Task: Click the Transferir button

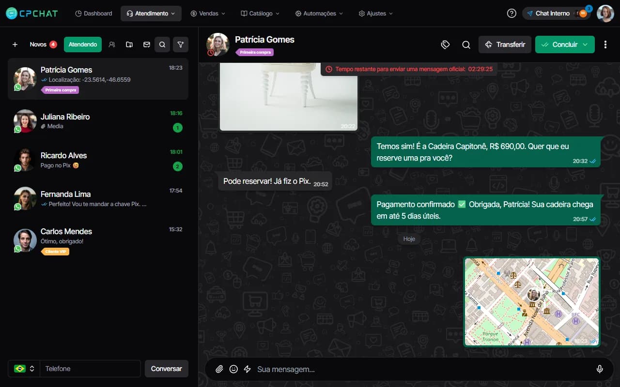Action: pos(505,45)
